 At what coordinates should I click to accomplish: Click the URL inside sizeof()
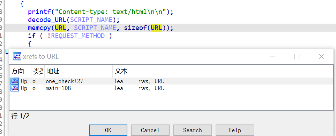156,28
